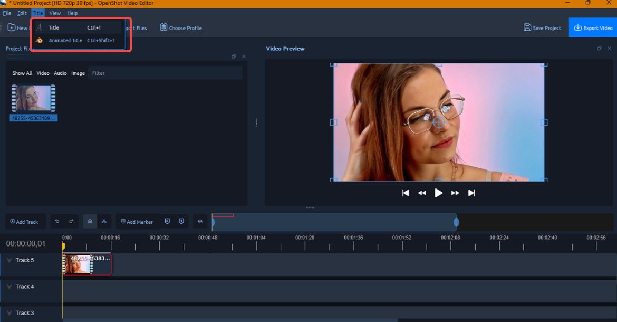The width and height of the screenshot is (617, 322).
Task: Select the clip on Track 5
Action: 87,264
